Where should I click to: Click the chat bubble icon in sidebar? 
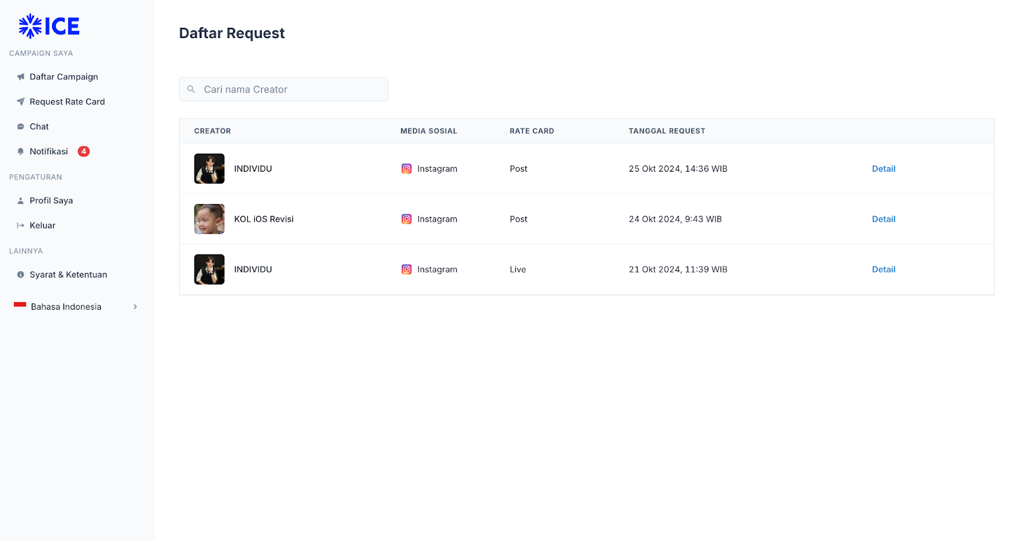coord(20,127)
